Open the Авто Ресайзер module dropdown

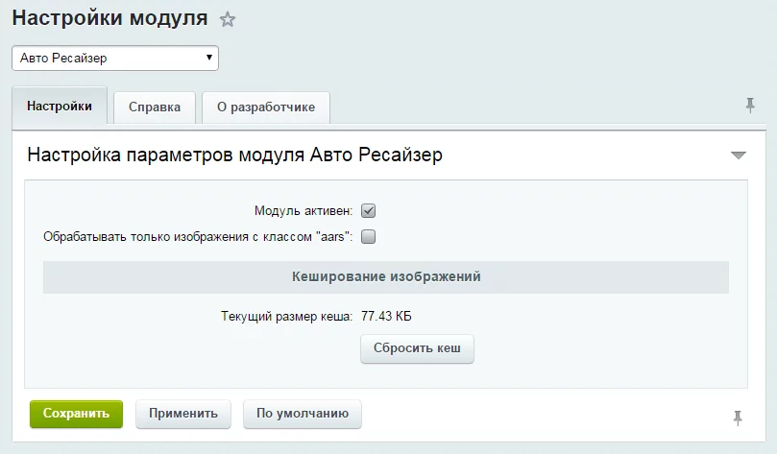(115, 59)
